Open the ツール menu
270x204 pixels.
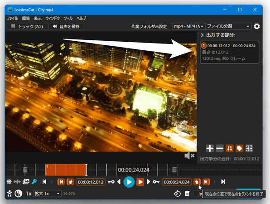pos(68,18)
